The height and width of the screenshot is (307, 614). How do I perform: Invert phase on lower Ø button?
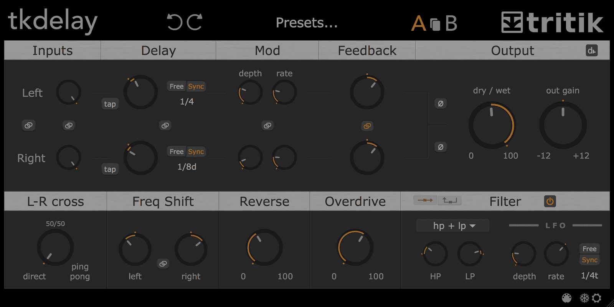pyautogui.click(x=441, y=147)
